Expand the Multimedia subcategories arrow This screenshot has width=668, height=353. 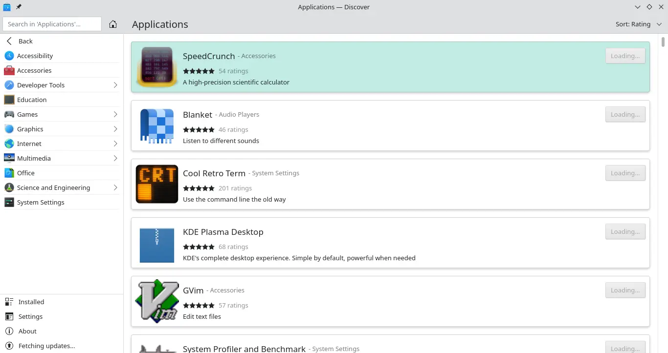pyautogui.click(x=115, y=158)
